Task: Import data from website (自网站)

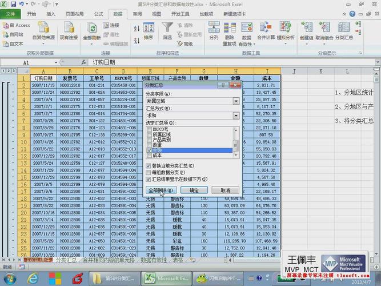Action: click(x=13, y=34)
